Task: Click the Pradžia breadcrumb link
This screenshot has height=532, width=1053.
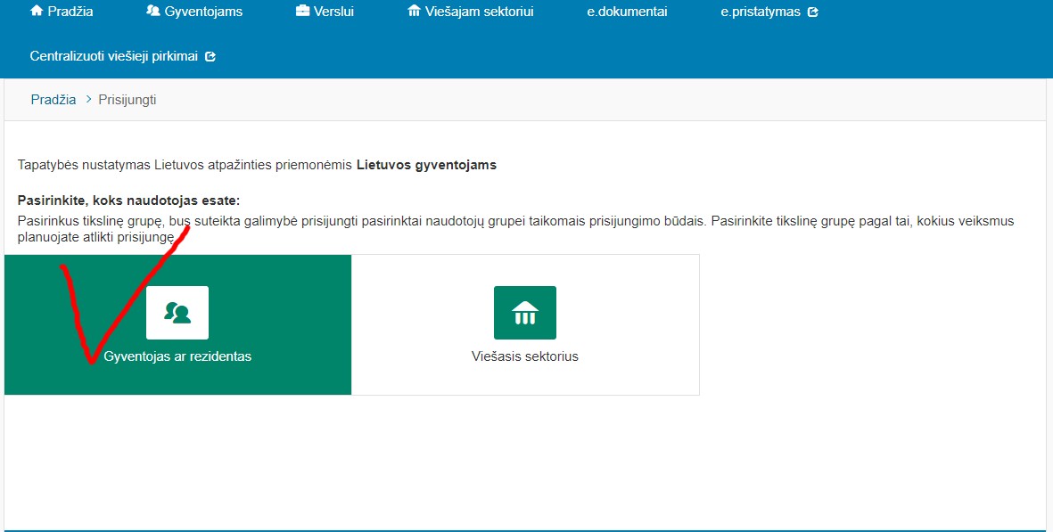Action: 53,100
